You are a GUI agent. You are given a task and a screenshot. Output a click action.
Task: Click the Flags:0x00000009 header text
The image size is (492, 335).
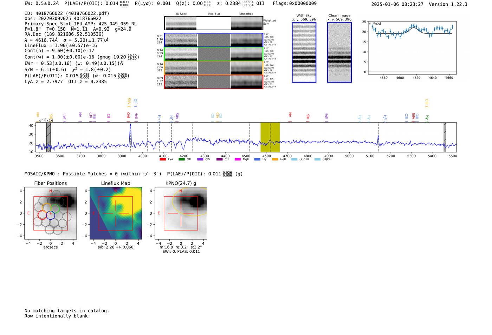tap(294, 4)
